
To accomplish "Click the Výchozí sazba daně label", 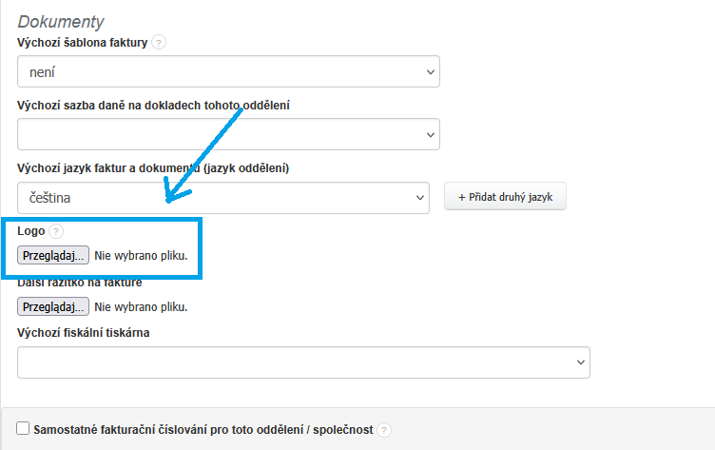I will pyautogui.click(x=153, y=105).
